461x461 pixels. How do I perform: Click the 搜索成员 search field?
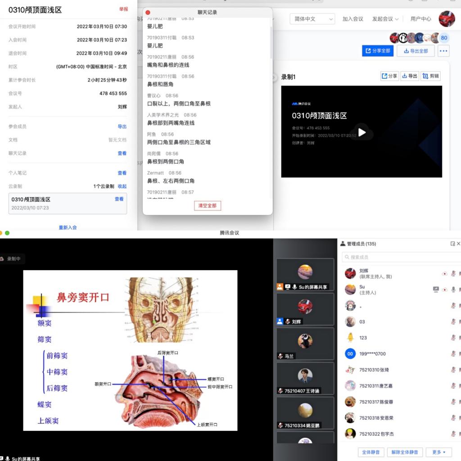pyautogui.click(x=401, y=257)
